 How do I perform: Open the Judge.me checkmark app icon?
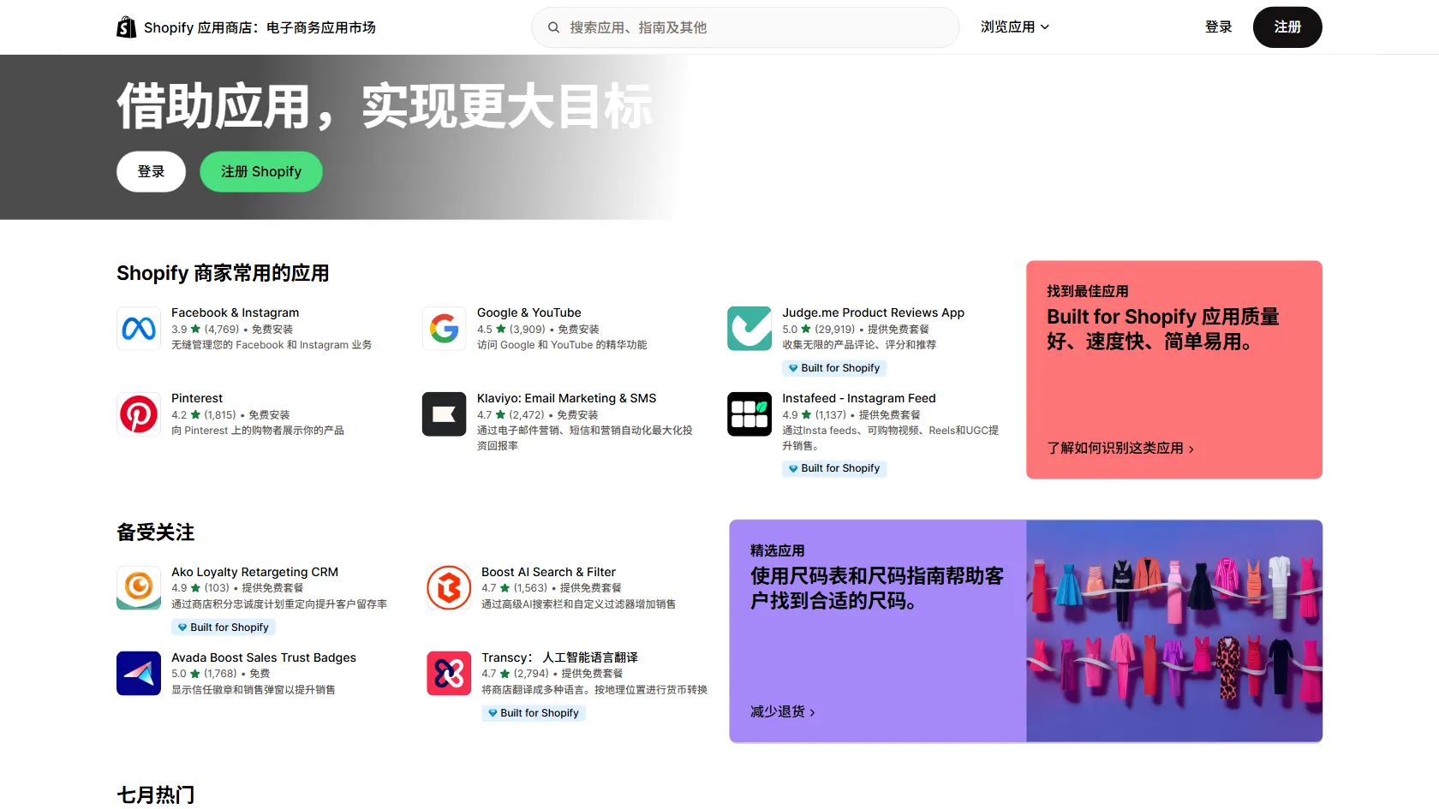pyautogui.click(x=749, y=329)
